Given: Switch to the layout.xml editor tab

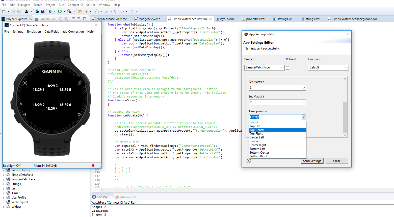Looking at the screenshot, I should (x=227, y=19).
